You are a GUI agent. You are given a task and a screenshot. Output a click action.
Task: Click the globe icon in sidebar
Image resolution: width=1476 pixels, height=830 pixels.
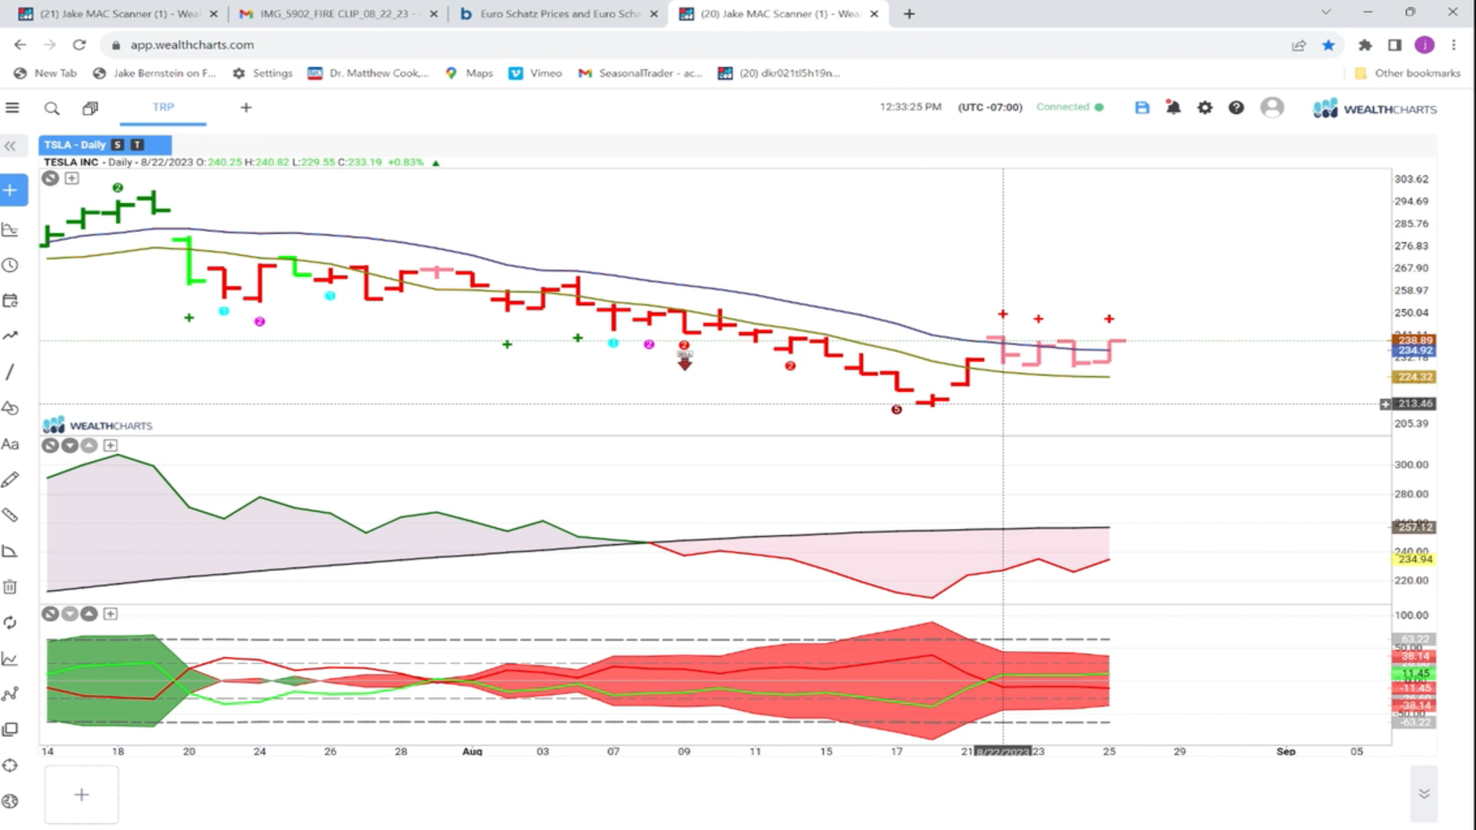point(10,801)
